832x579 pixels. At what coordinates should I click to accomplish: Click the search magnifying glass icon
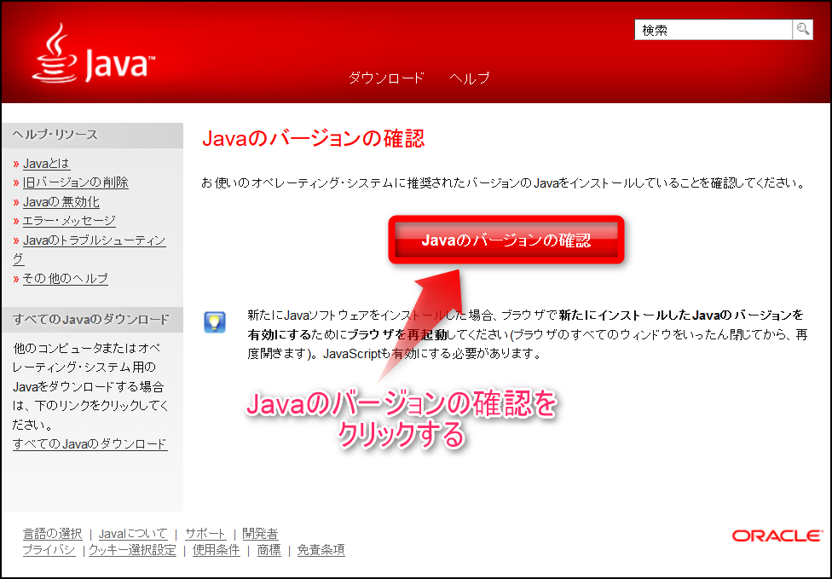point(802,30)
